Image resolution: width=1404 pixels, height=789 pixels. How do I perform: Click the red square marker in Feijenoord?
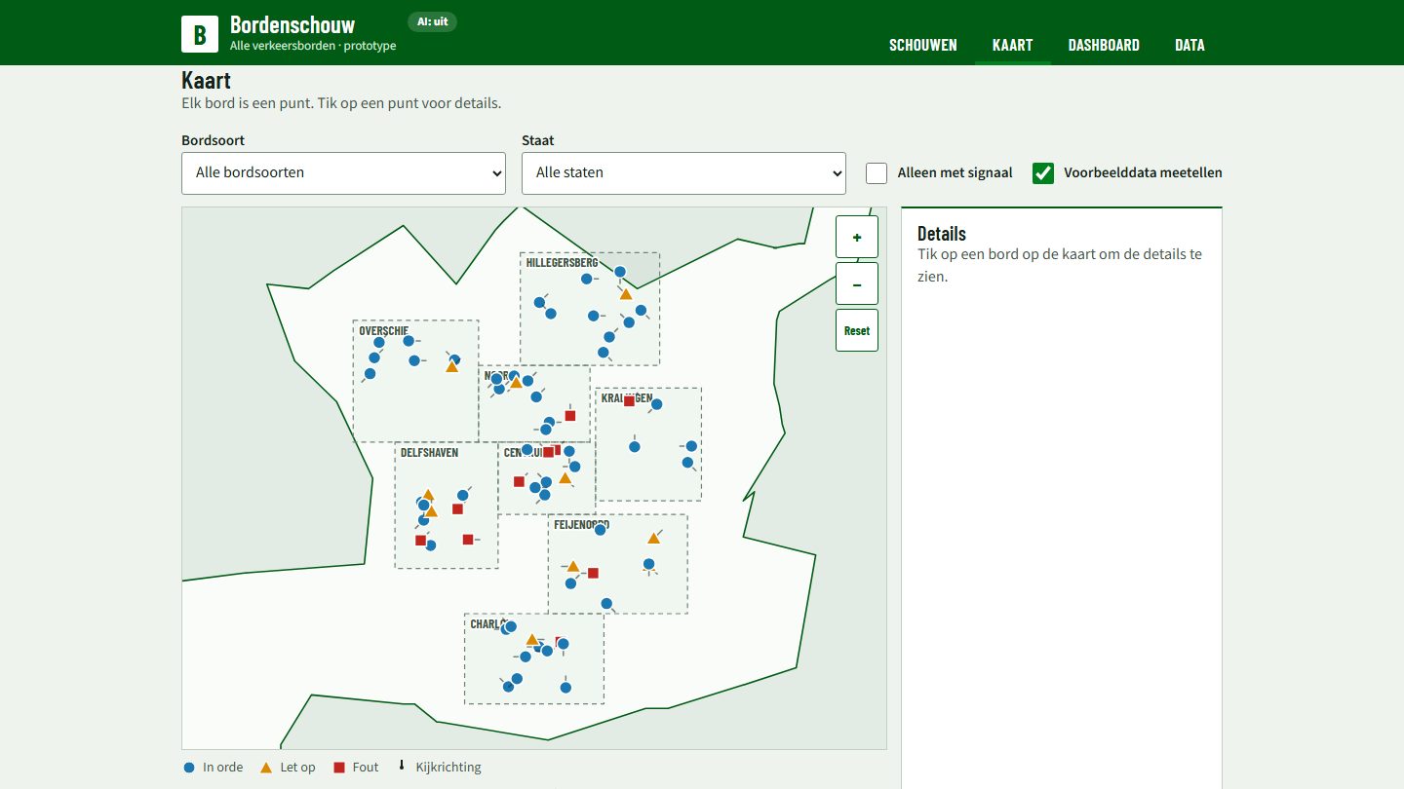click(x=593, y=573)
